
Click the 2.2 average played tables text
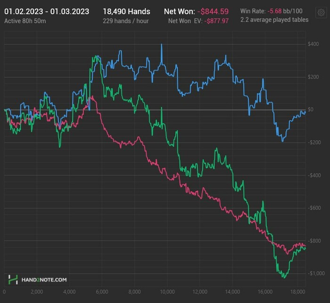(274, 20)
